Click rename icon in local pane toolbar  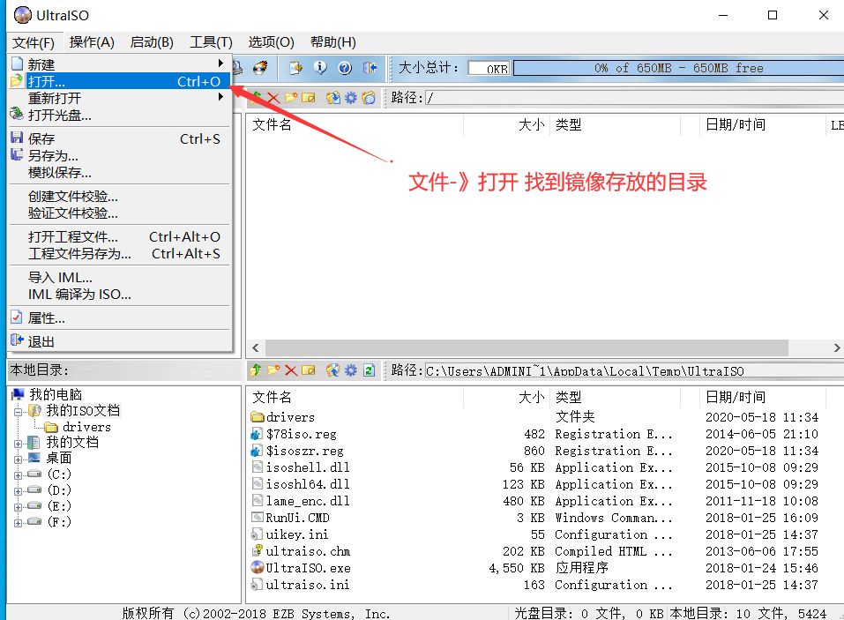(x=309, y=370)
